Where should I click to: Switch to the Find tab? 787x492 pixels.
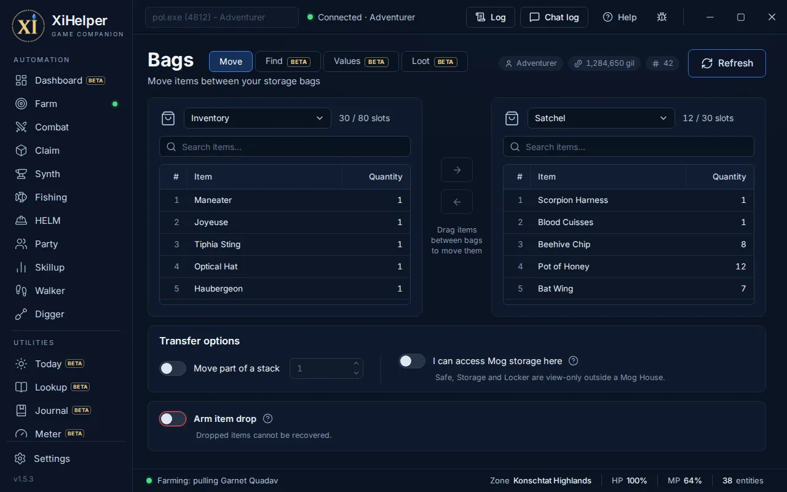288,61
